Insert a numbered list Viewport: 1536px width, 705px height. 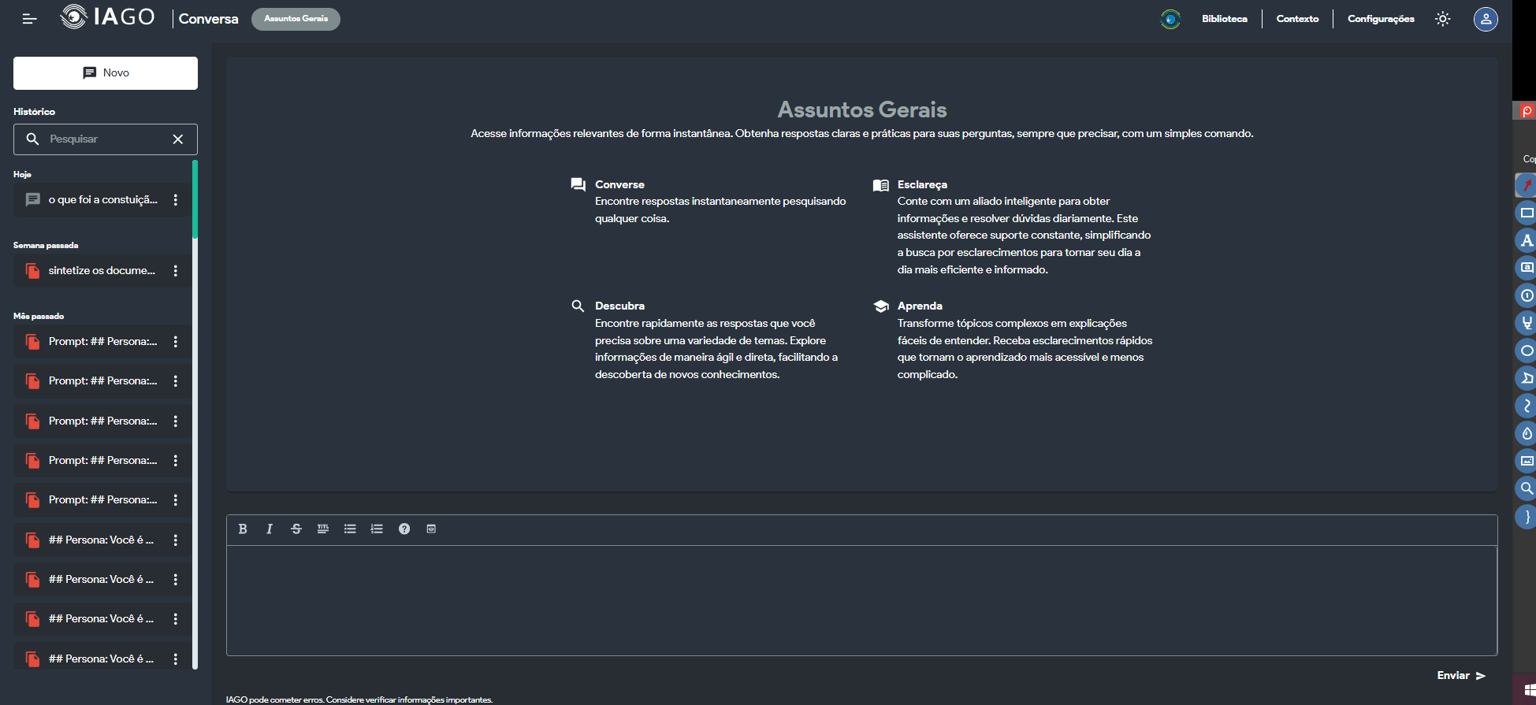(x=377, y=529)
